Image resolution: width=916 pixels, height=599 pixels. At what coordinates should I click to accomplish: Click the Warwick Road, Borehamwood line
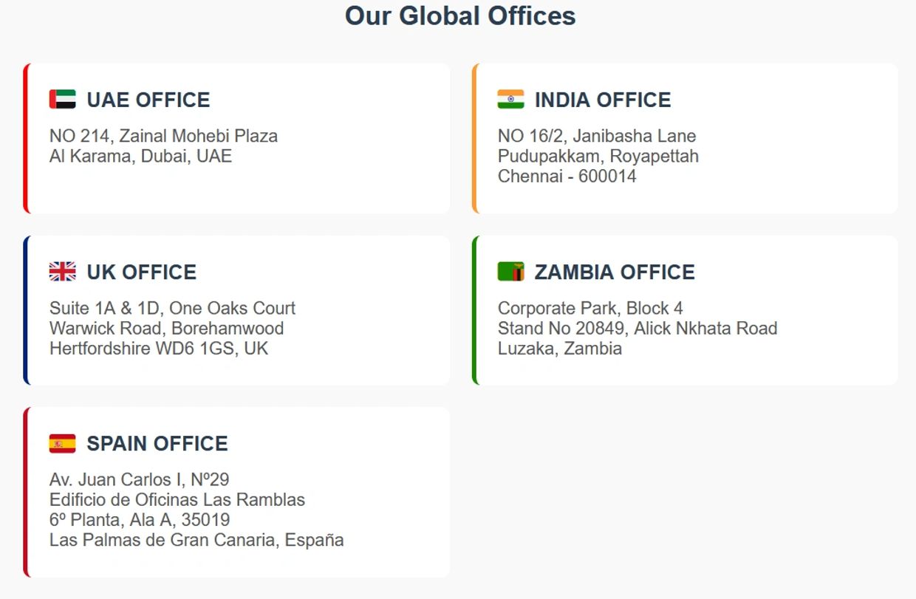166,328
